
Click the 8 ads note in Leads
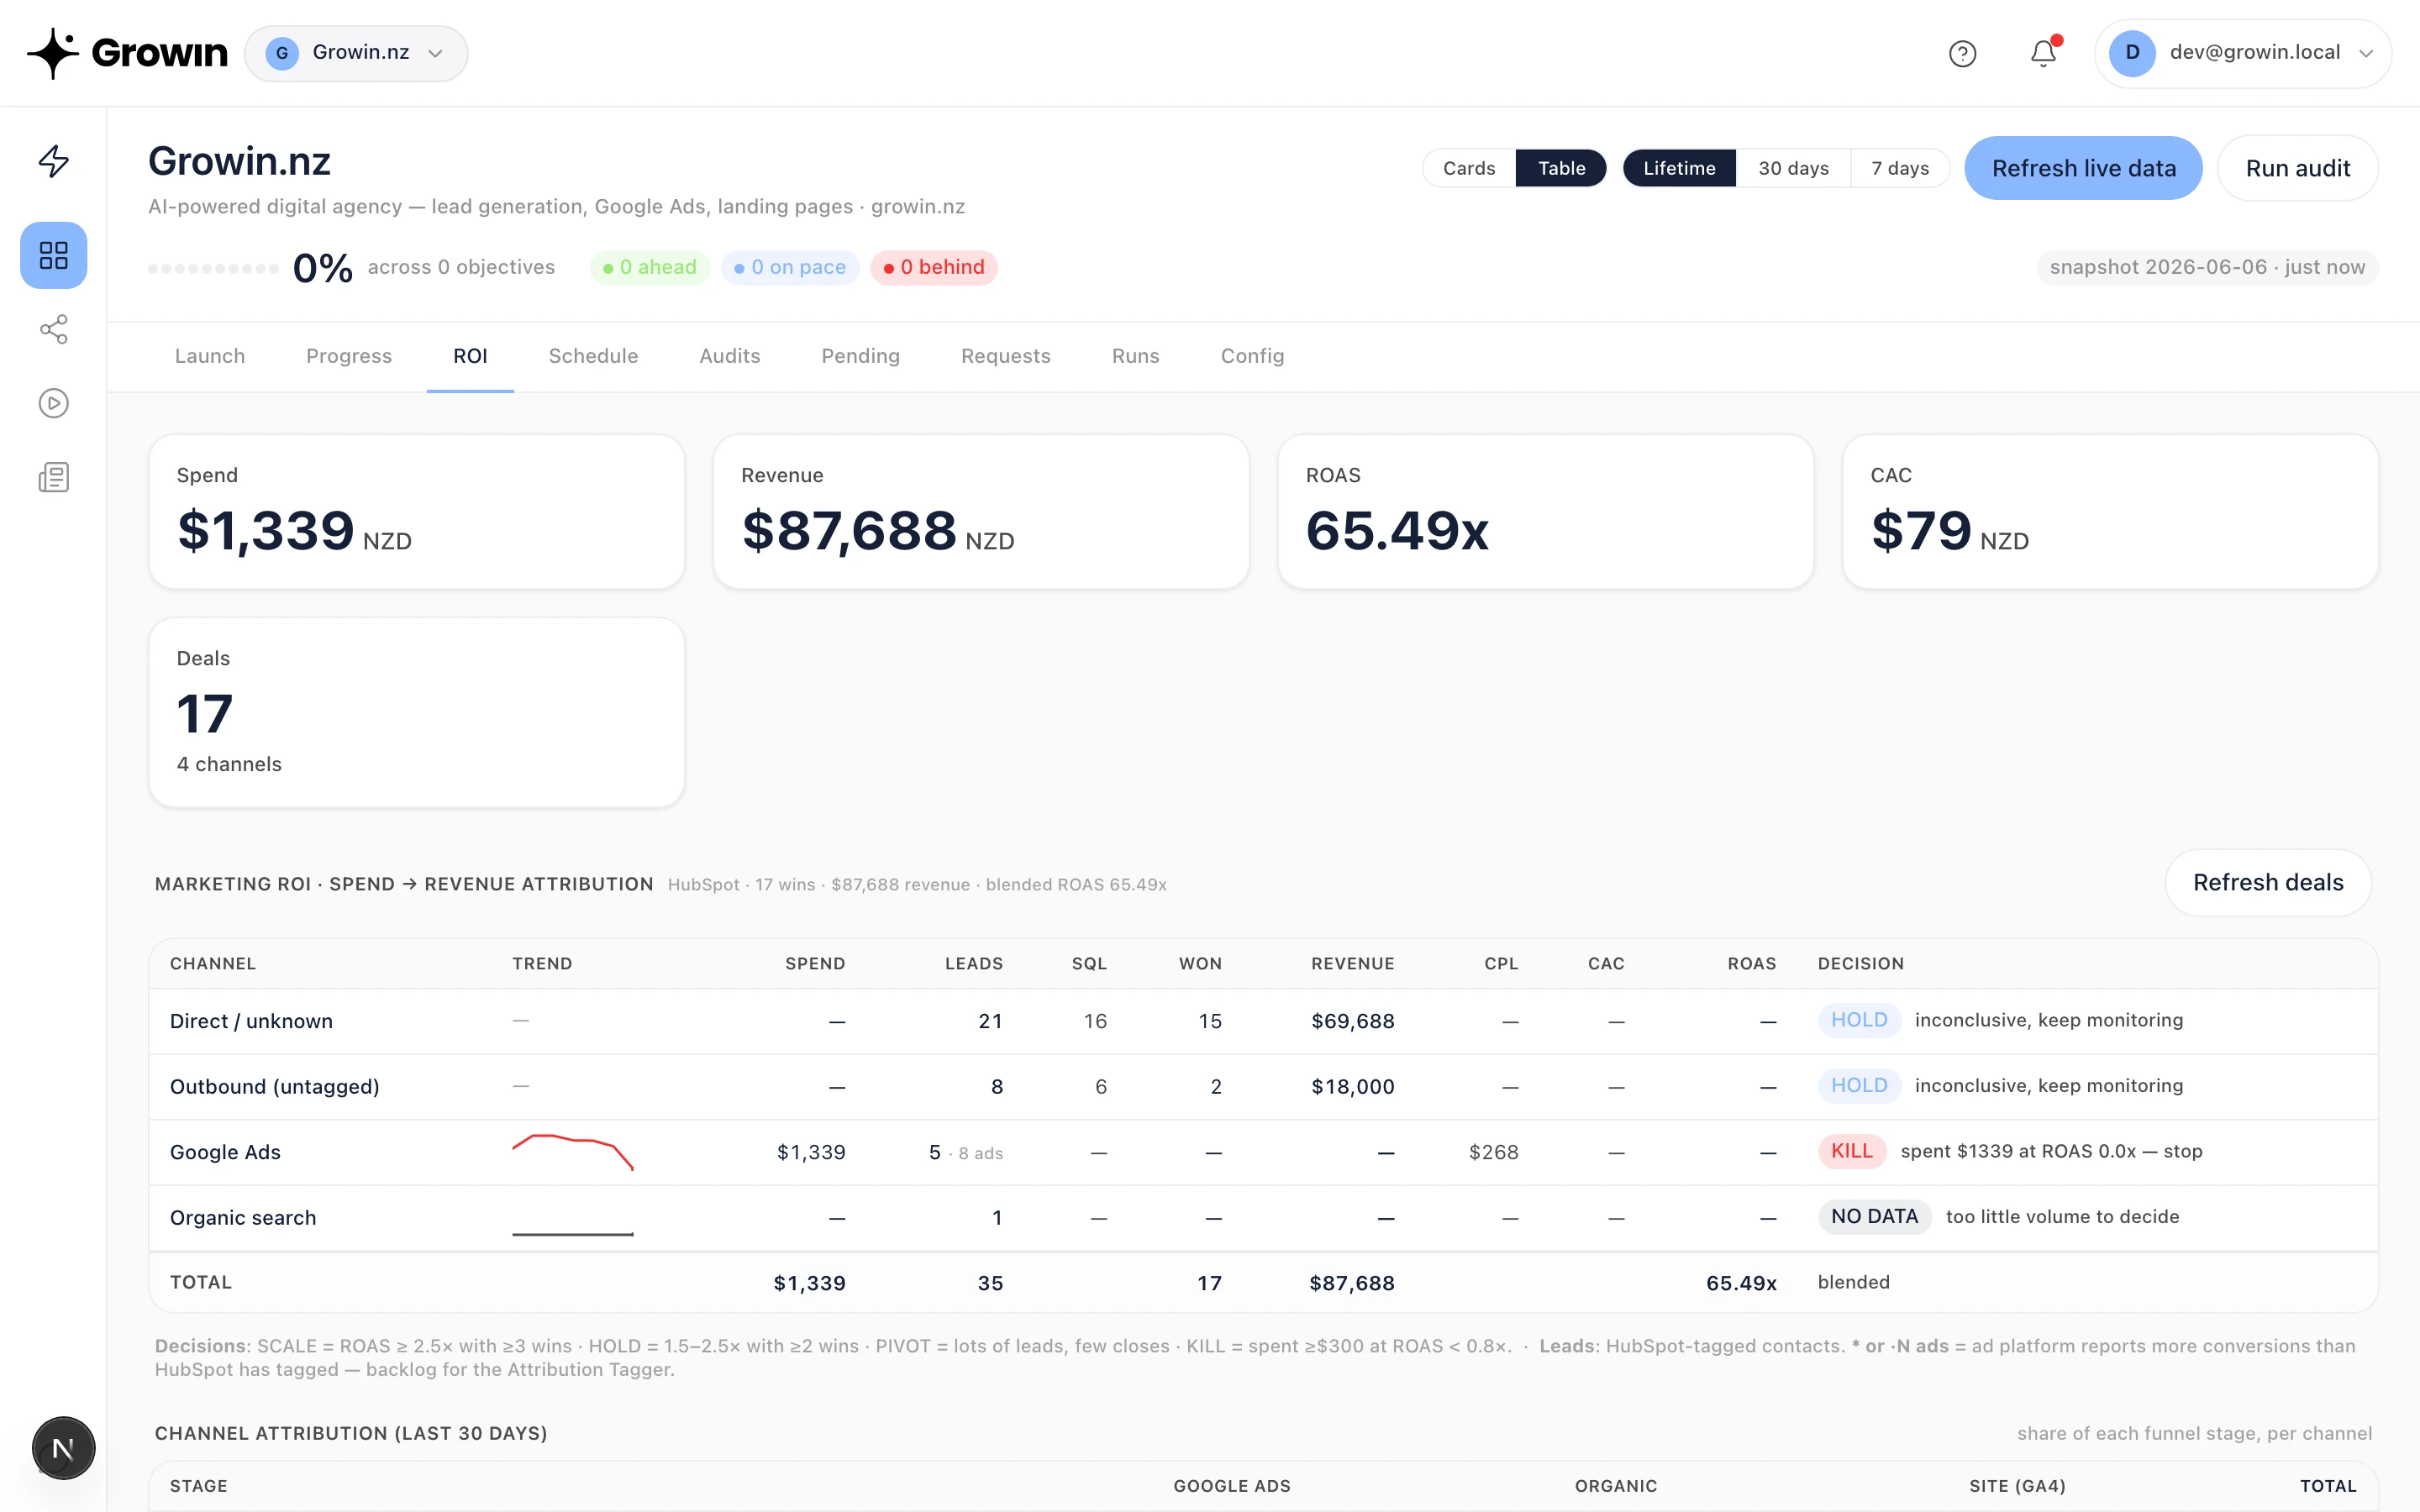(x=980, y=1153)
